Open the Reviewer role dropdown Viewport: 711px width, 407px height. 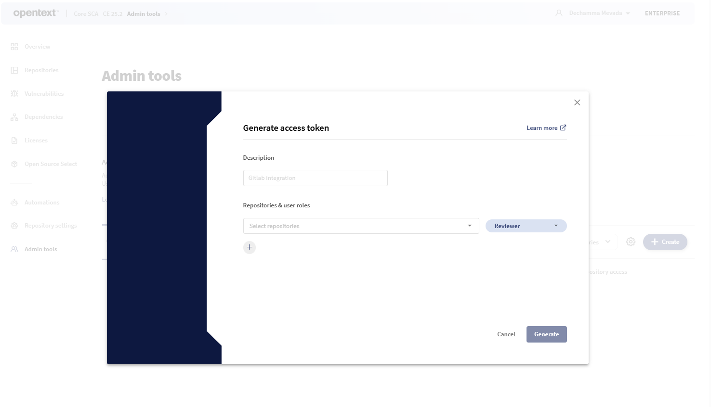click(526, 226)
